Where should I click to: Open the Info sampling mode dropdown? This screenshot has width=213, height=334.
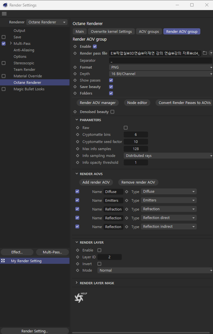(168, 156)
